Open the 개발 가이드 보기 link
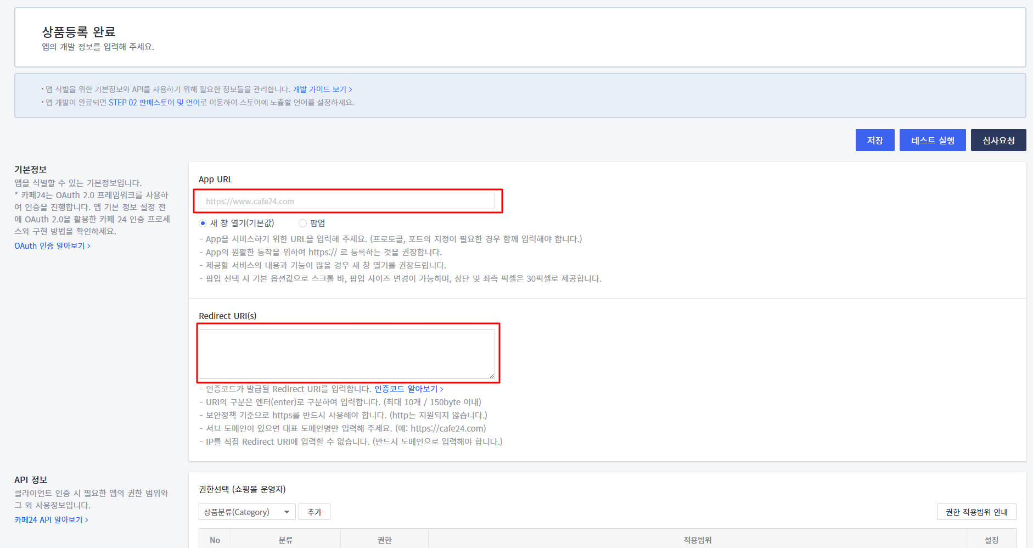The image size is (1033, 548). [x=322, y=90]
